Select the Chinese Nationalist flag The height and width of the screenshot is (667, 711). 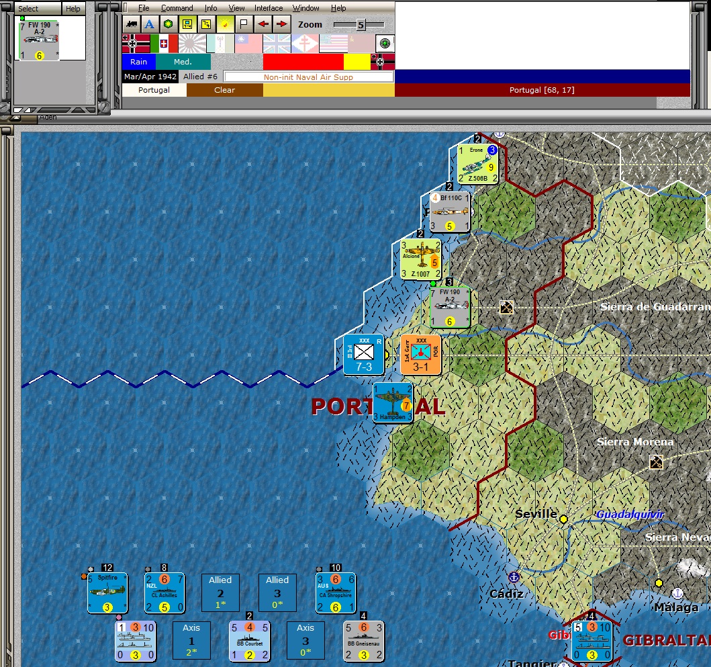click(x=248, y=44)
